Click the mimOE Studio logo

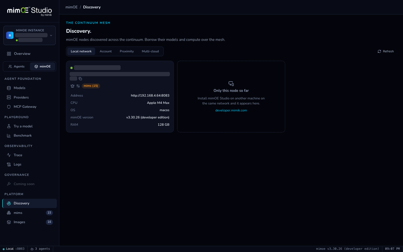tap(29, 11)
